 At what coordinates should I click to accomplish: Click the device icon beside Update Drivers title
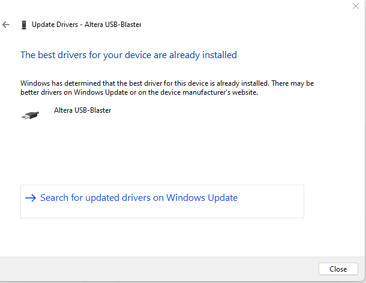(x=24, y=25)
